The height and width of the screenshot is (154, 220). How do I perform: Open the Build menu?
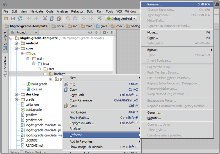click(90, 11)
